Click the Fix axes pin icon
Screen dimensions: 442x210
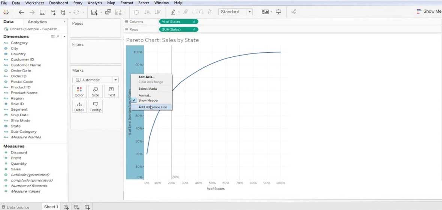coord(209,12)
